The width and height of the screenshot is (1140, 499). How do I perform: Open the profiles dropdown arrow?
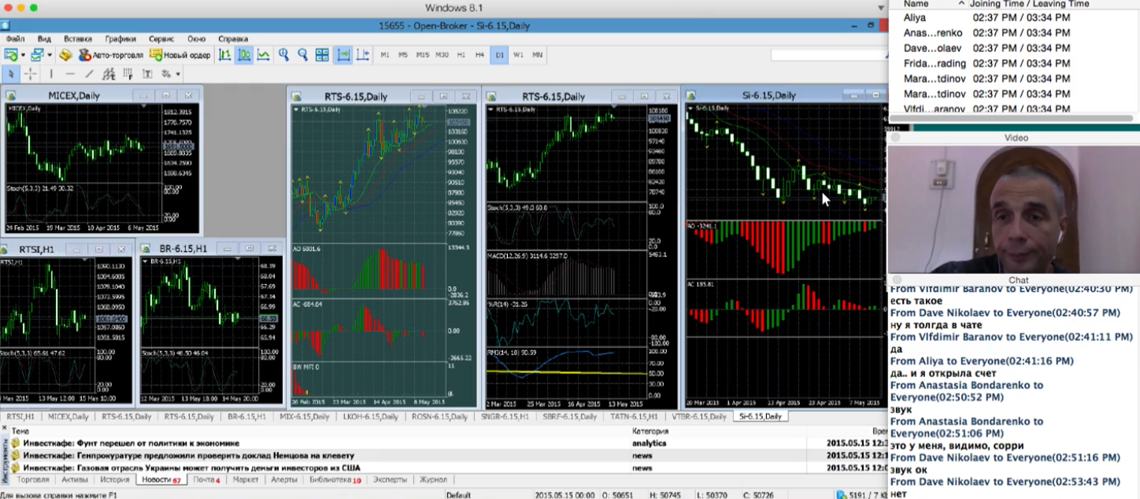click(49, 55)
